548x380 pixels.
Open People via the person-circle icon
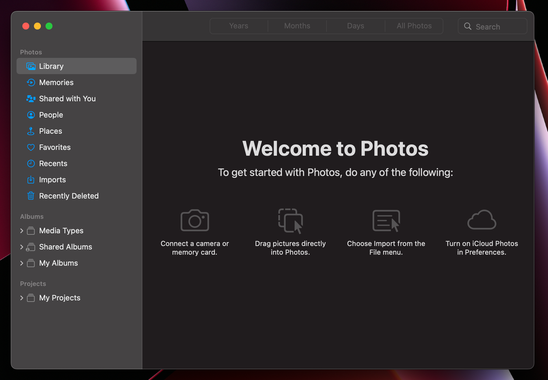click(x=31, y=115)
